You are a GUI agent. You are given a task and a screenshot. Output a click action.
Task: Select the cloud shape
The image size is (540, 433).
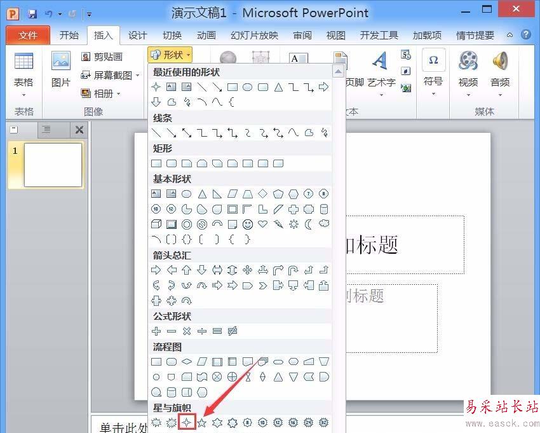point(324,224)
